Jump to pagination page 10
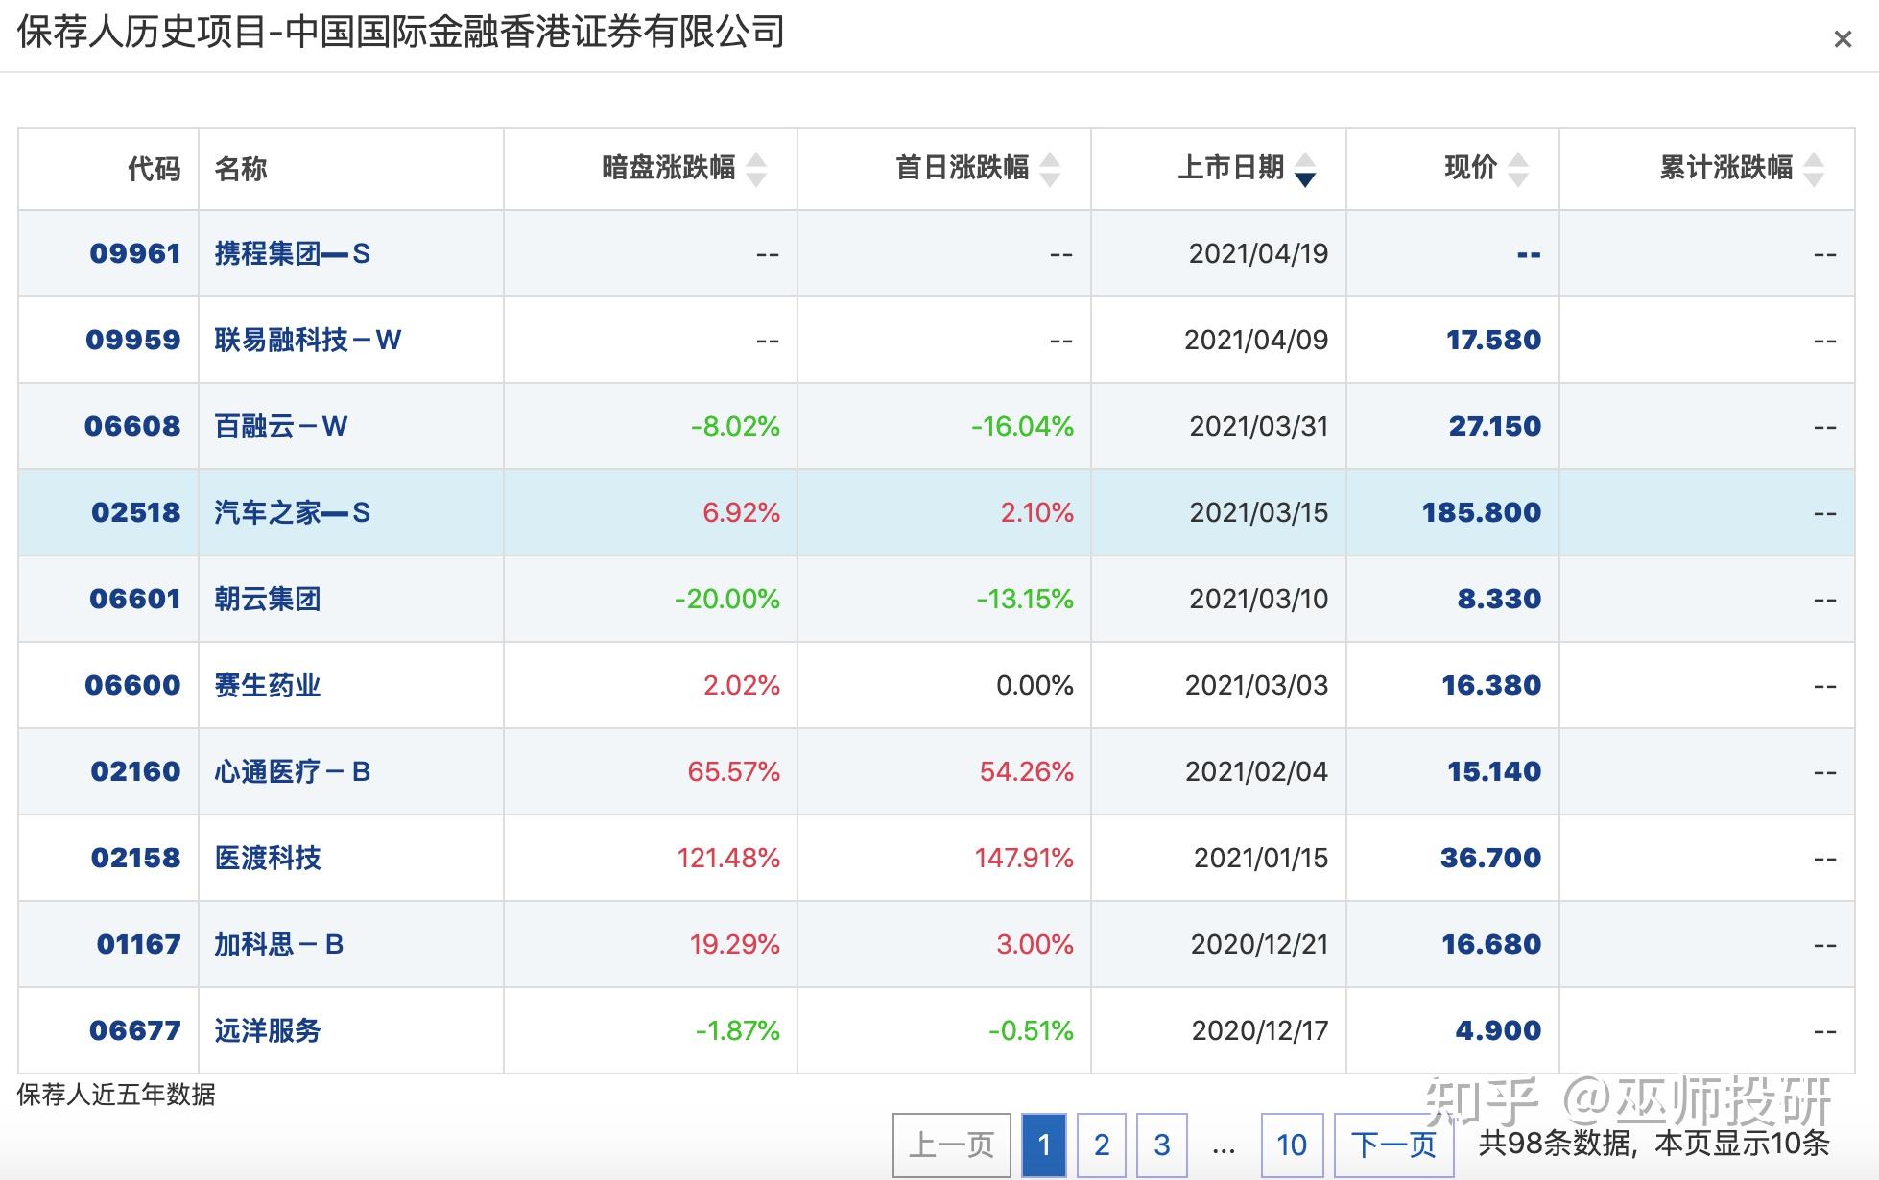 coord(1292,1145)
